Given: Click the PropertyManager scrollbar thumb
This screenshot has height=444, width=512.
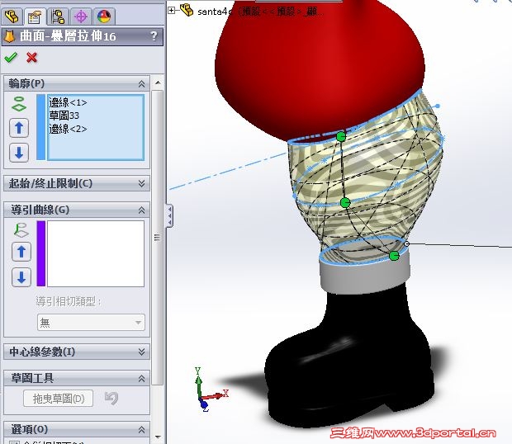Looking at the screenshot, I should point(158,238).
